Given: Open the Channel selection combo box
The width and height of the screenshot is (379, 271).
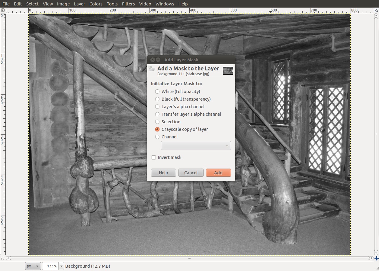Looking at the screenshot, I should [x=196, y=145].
